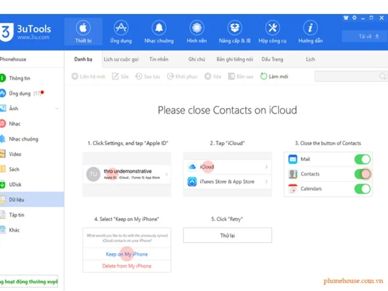Viewport: 388px width, 291px height.
Task: Click the 3uTools logo
Action: [x=26, y=32]
